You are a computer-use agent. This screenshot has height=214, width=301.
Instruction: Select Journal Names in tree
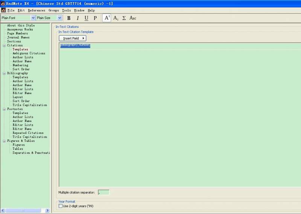point(18,38)
